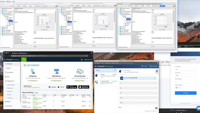The width and height of the screenshot is (200, 113).
Task: Click green send chat bubbles icon
Action: click(x=156, y=108)
